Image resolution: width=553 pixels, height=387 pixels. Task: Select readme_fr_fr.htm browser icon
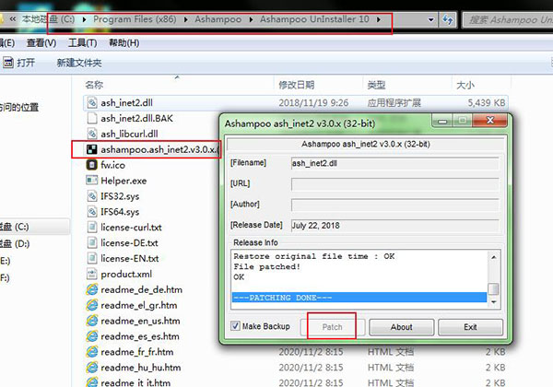pos(91,351)
